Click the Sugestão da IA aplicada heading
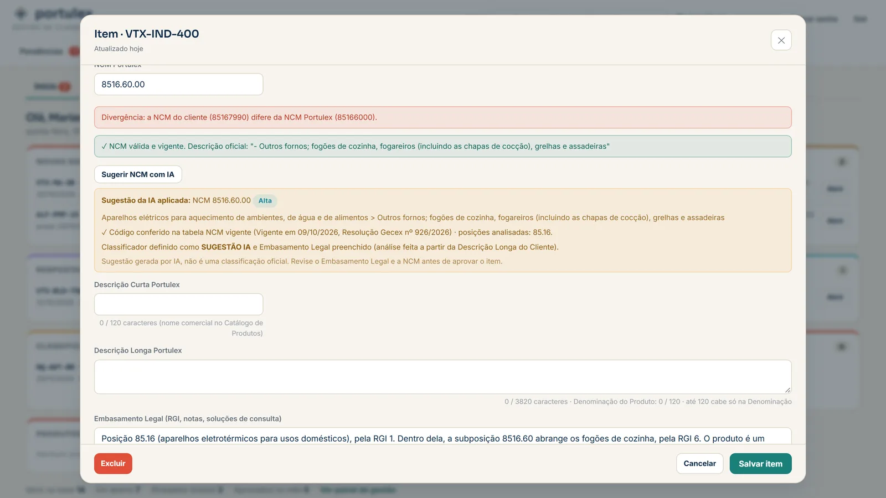 pyautogui.click(x=146, y=200)
